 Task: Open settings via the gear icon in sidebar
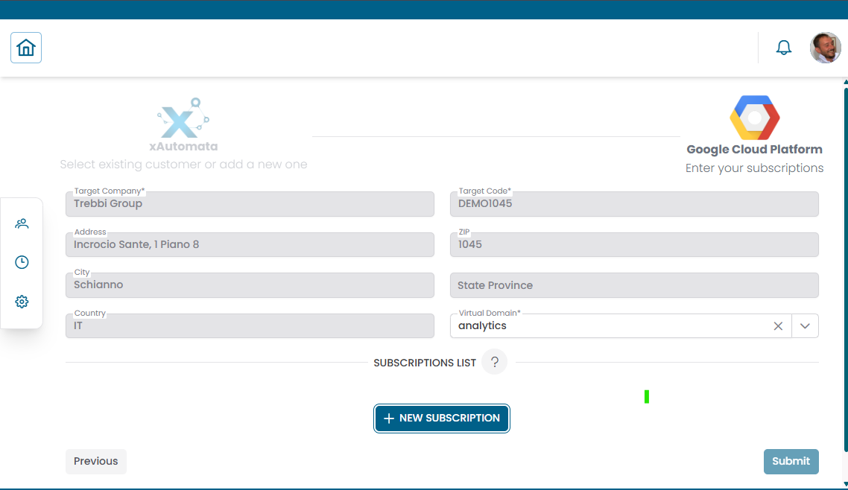click(22, 302)
